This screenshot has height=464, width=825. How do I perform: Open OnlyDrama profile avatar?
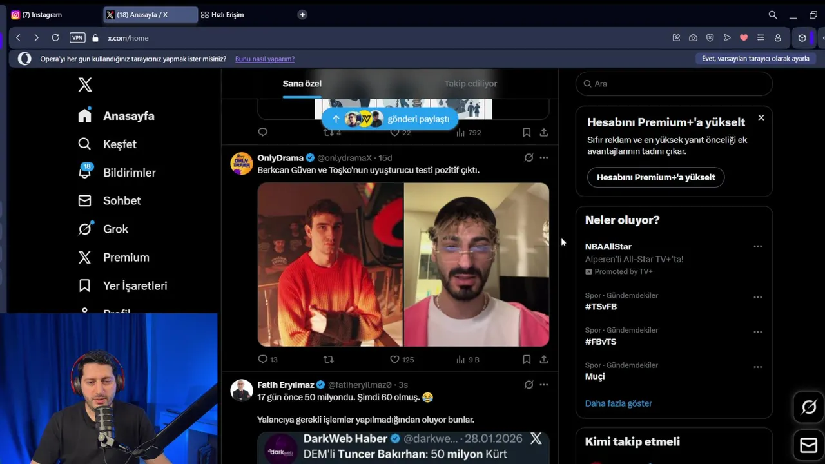(242, 164)
